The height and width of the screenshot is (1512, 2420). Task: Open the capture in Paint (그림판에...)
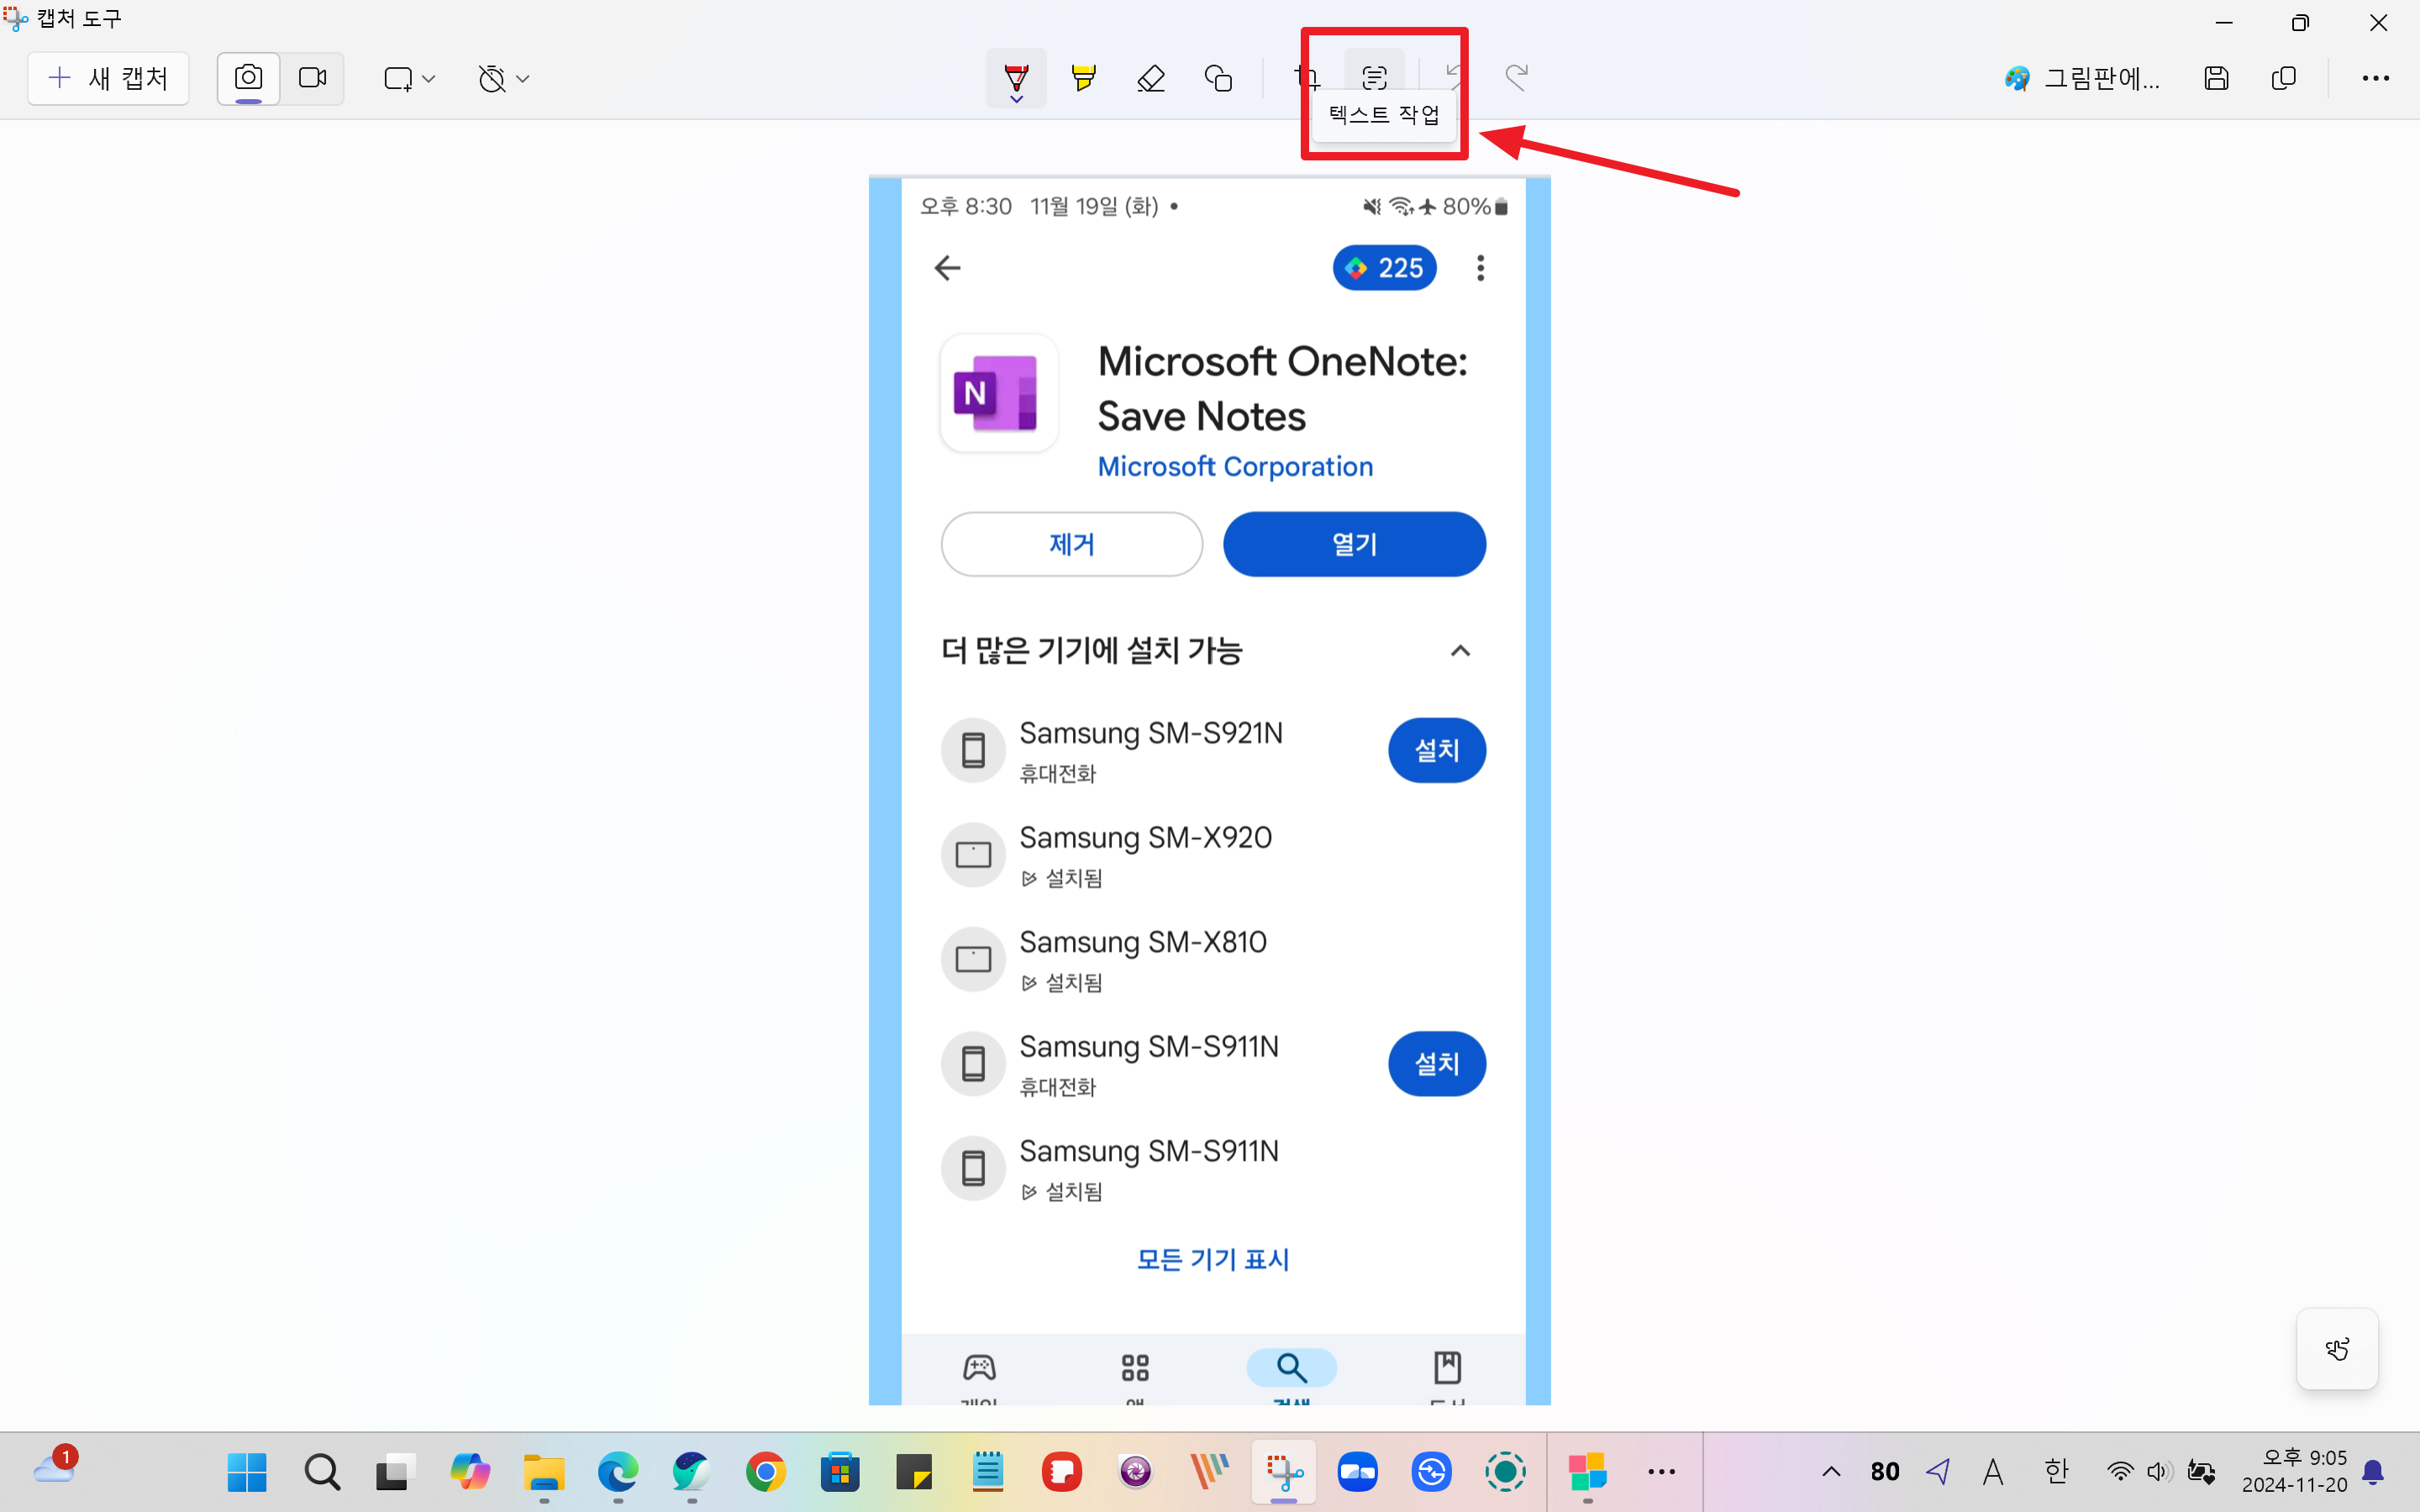[2082, 78]
